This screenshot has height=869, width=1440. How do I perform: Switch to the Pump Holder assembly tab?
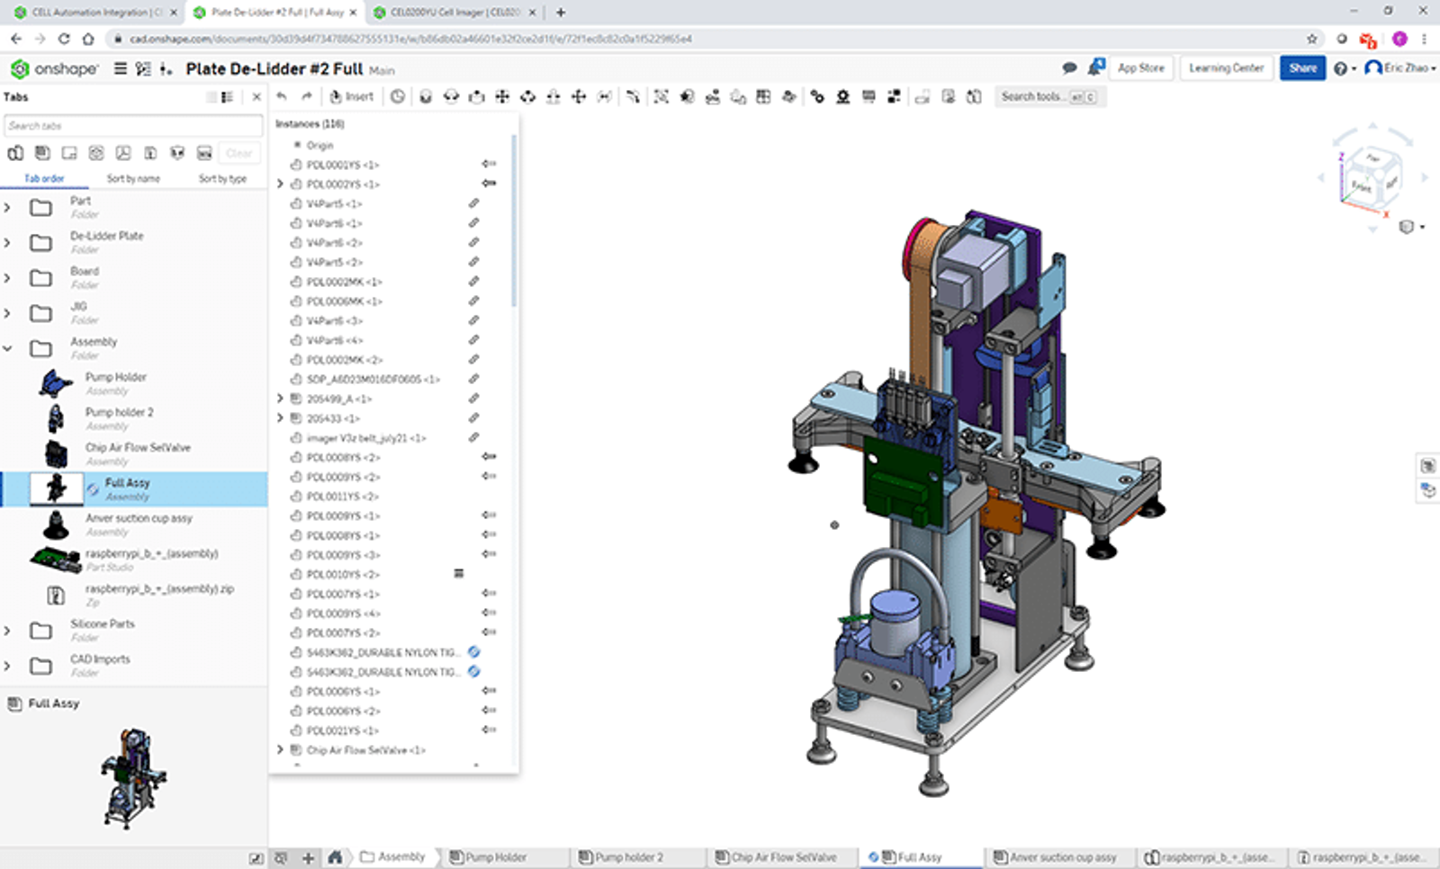point(500,856)
